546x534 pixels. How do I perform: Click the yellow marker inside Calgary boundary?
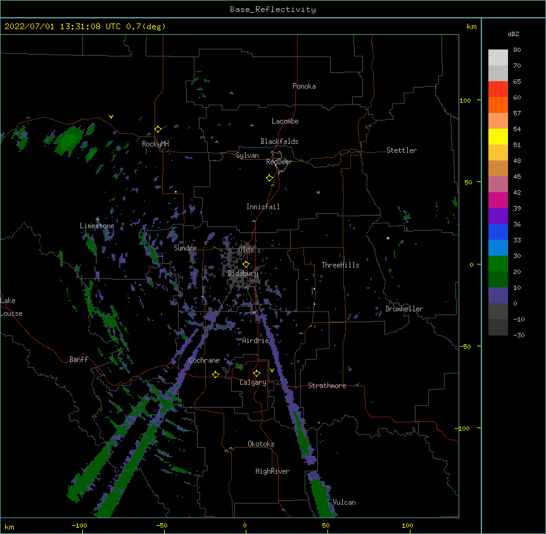coord(257,374)
